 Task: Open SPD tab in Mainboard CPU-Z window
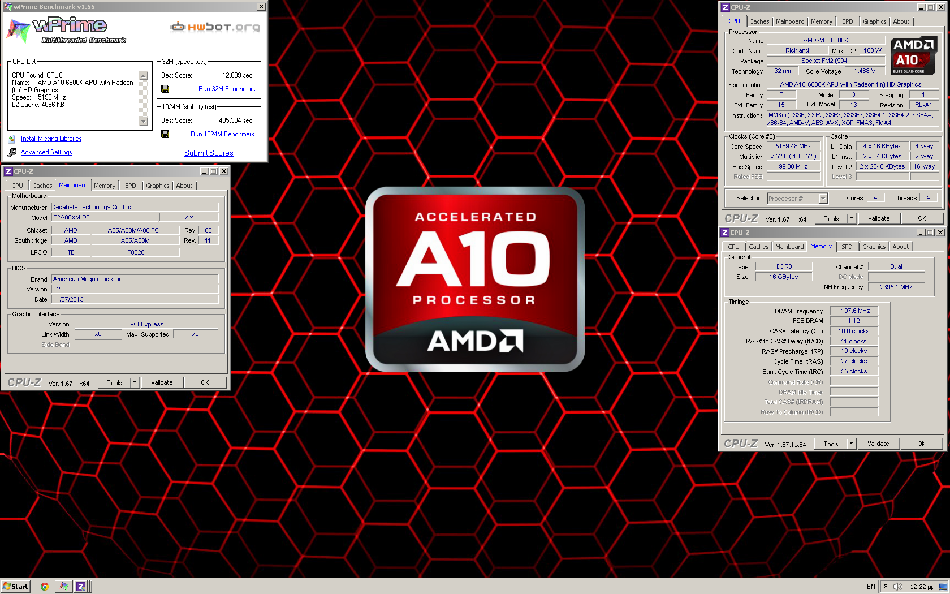pyautogui.click(x=131, y=186)
